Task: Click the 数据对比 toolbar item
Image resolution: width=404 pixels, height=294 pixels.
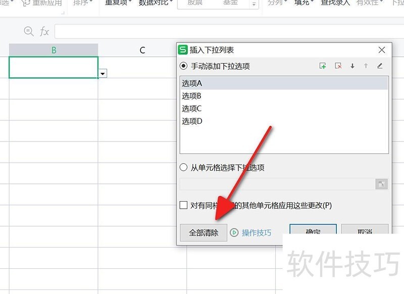Action: click(154, 3)
